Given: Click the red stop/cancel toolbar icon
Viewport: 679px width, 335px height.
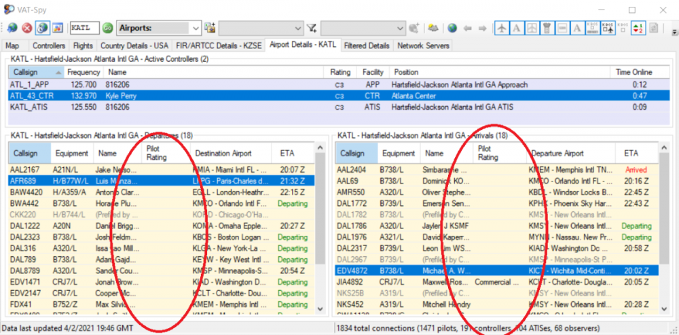Looking at the screenshot, I should [27, 28].
